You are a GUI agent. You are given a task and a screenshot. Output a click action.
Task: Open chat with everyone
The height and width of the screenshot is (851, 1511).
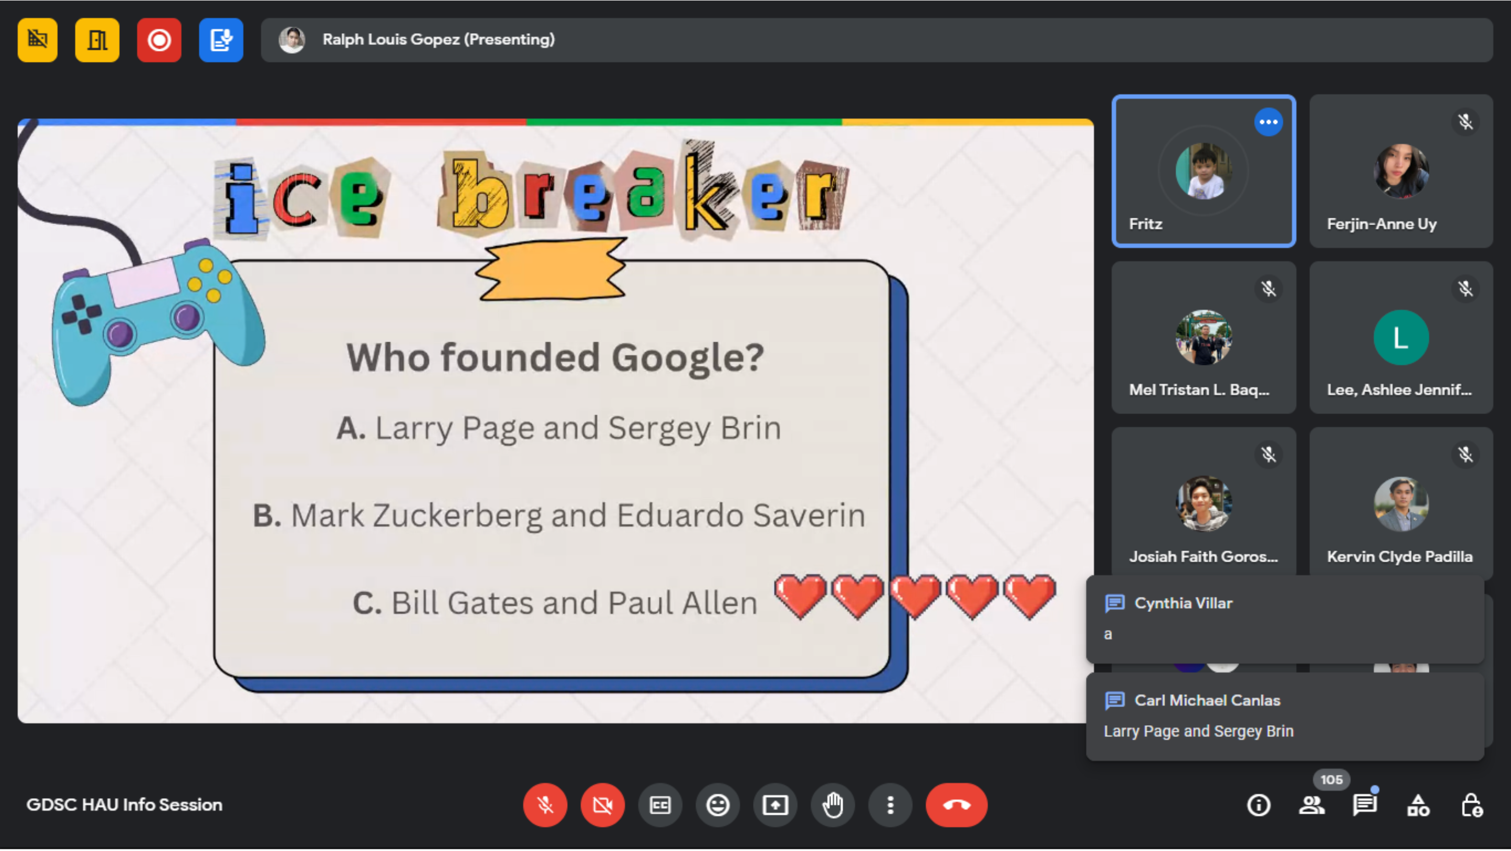[1364, 805]
